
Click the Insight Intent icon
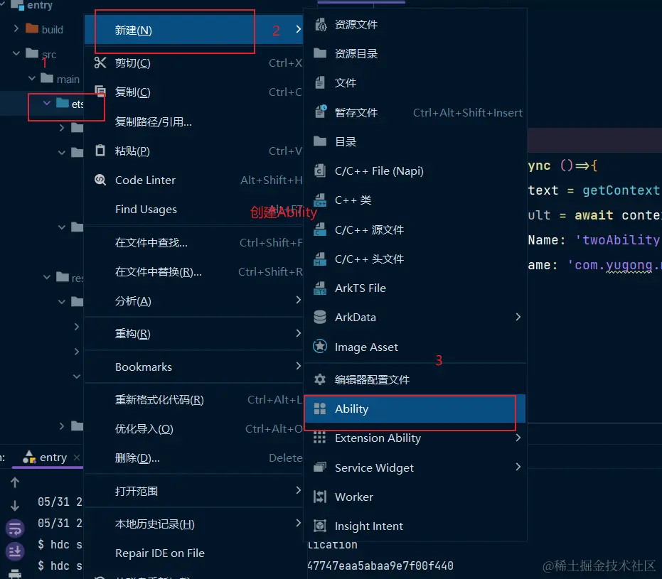[x=320, y=526]
